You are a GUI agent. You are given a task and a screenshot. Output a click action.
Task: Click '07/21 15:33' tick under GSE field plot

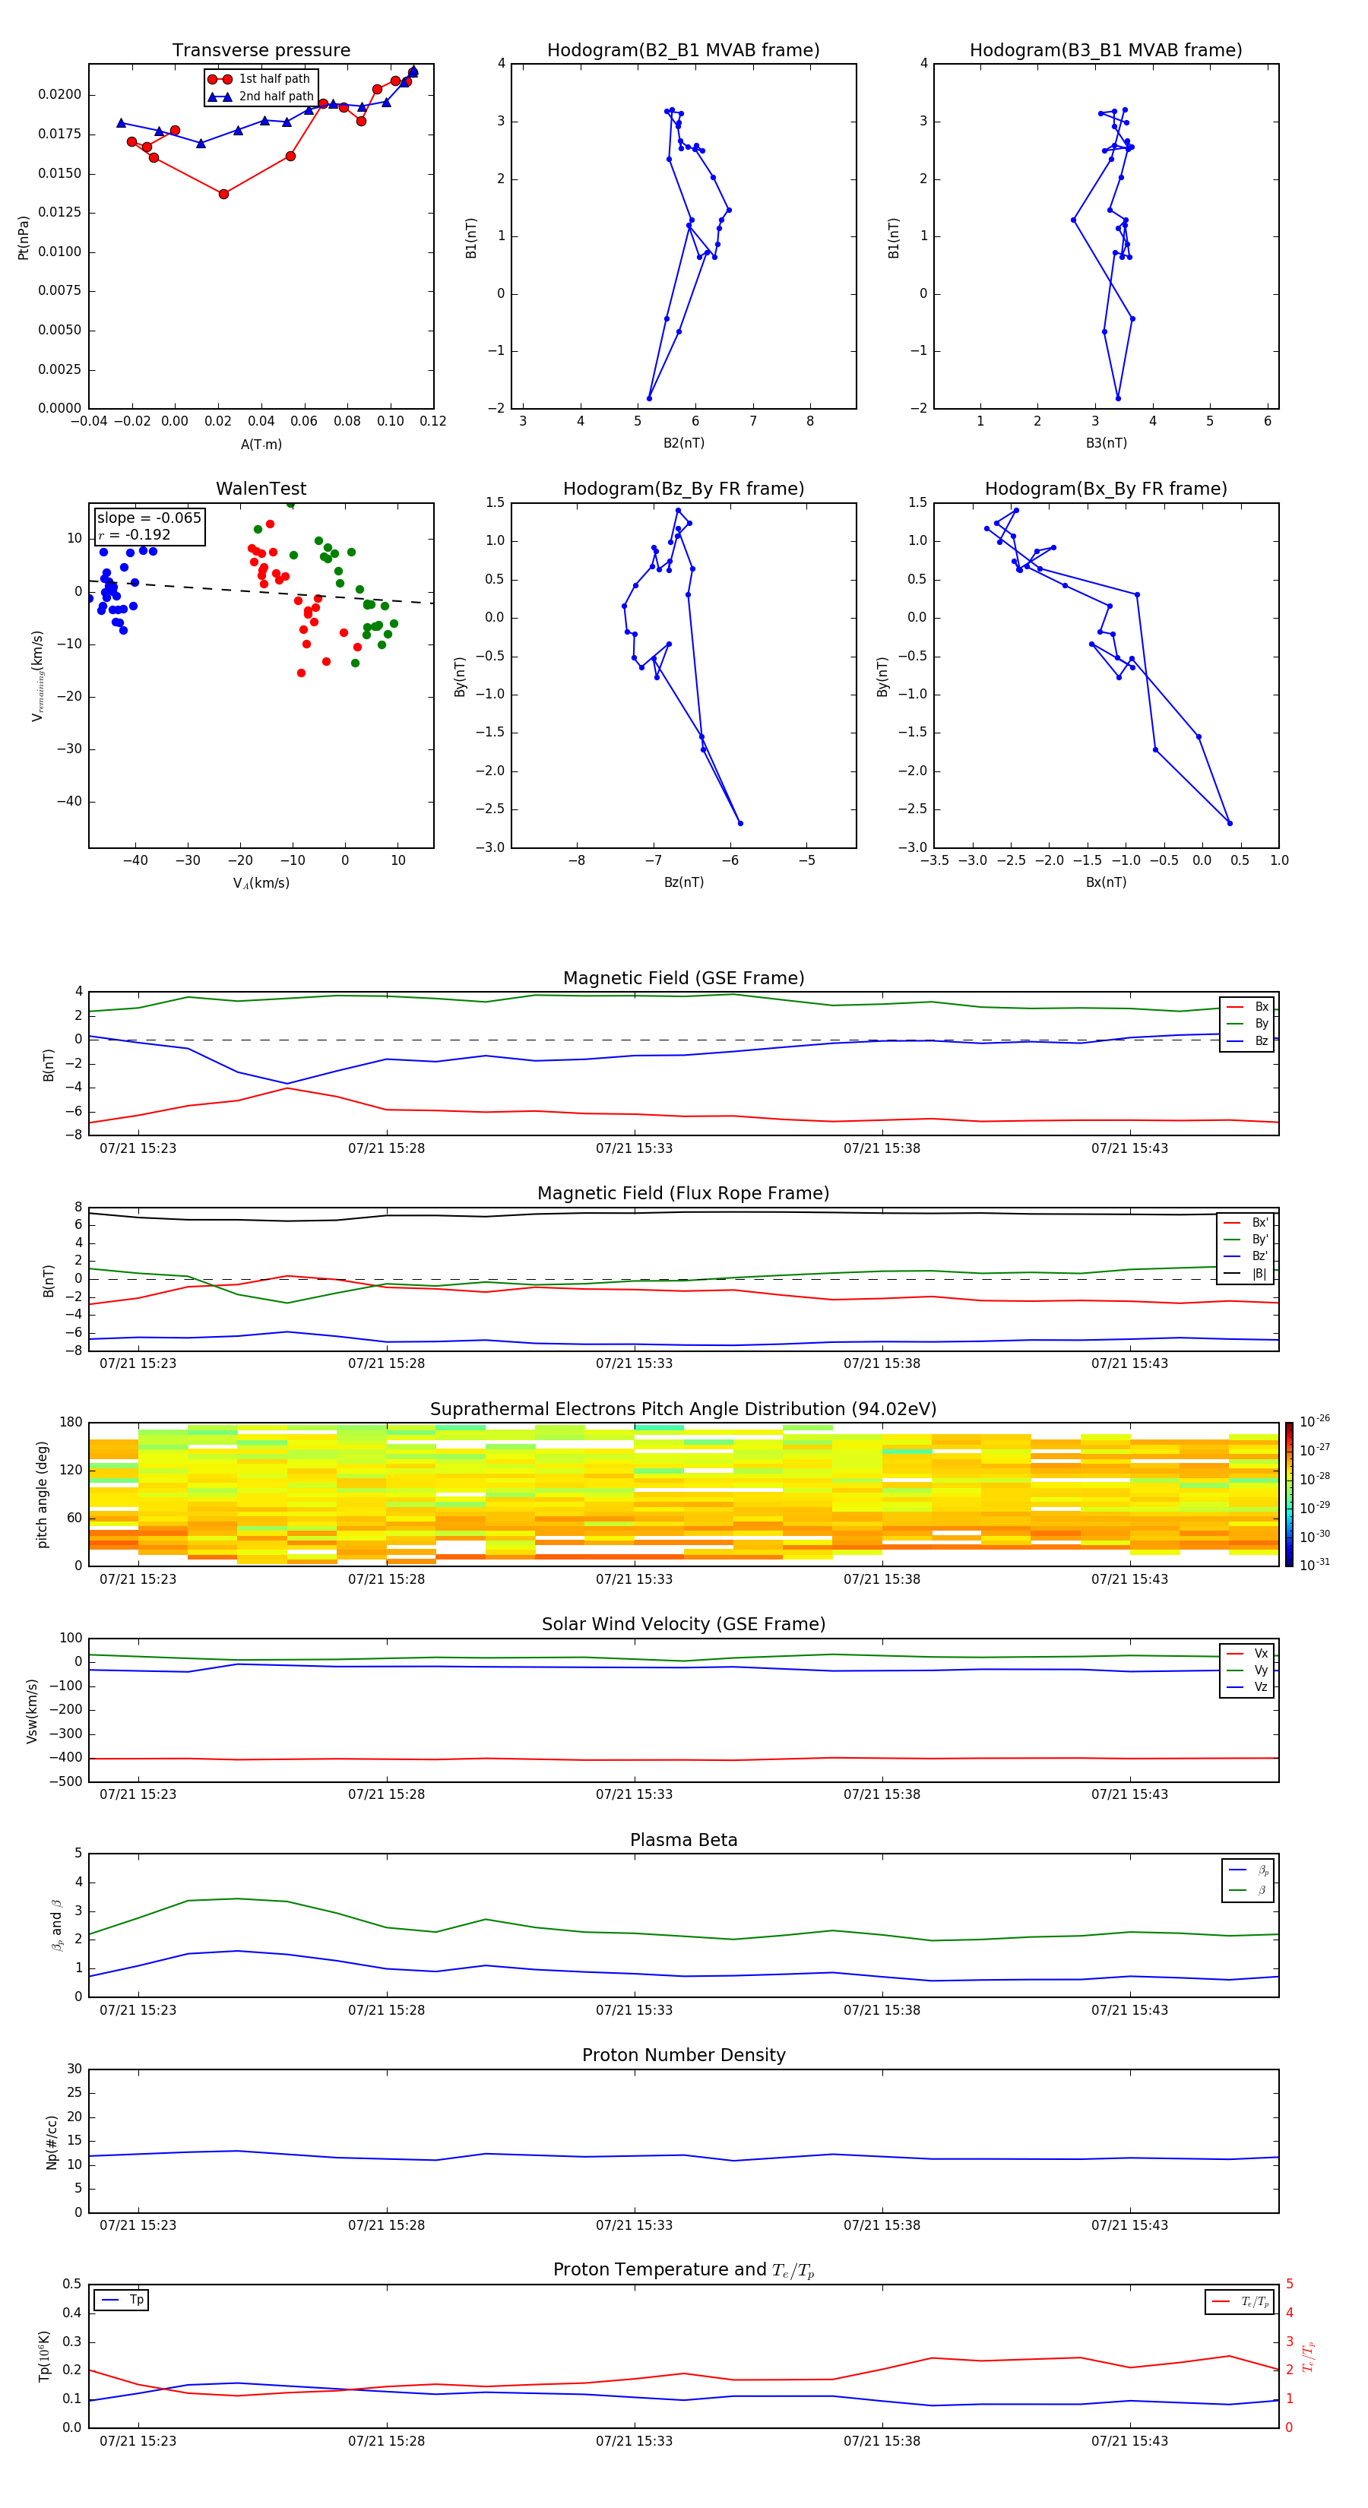tap(634, 1149)
